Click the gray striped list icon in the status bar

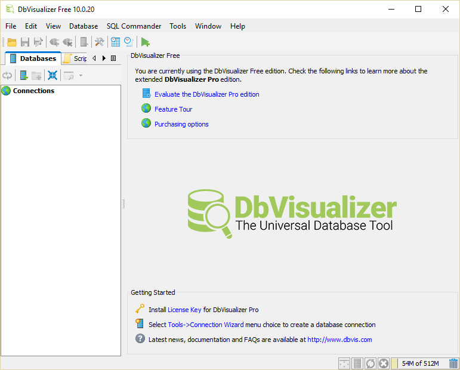pos(357,363)
